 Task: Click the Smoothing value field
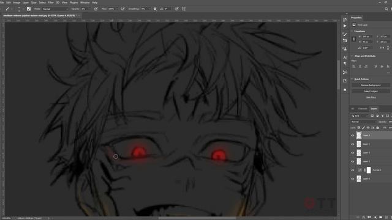(x=144, y=9)
